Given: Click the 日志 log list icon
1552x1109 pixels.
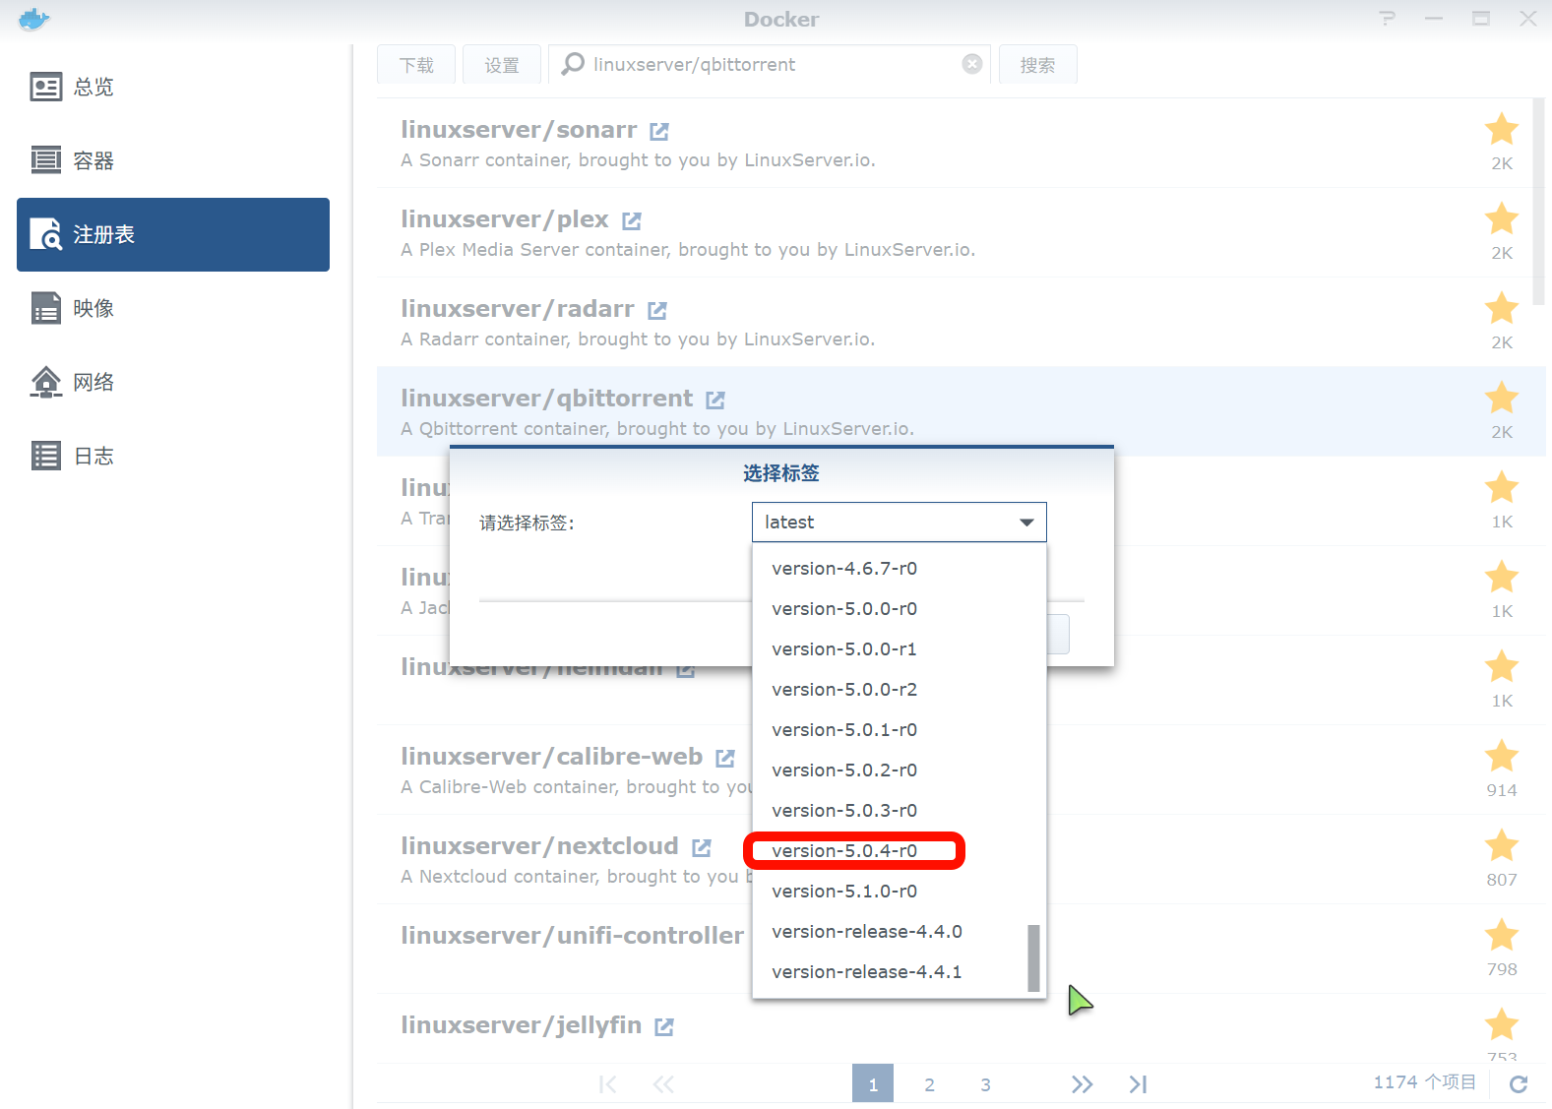Looking at the screenshot, I should tap(46, 456).
